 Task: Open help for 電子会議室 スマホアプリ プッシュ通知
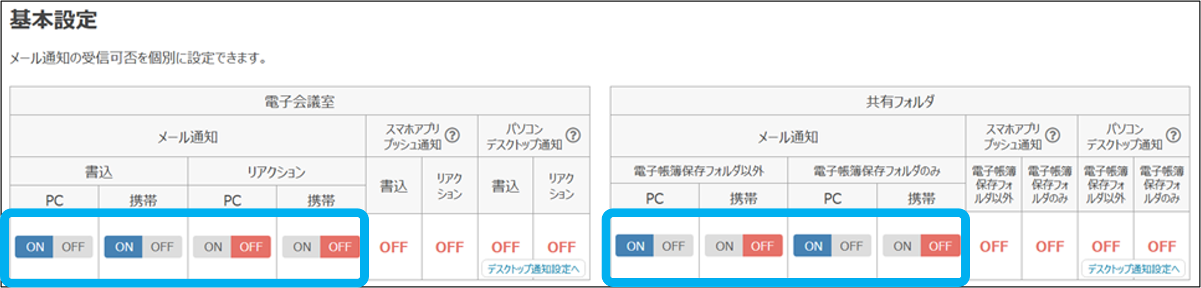click(452, 135)
